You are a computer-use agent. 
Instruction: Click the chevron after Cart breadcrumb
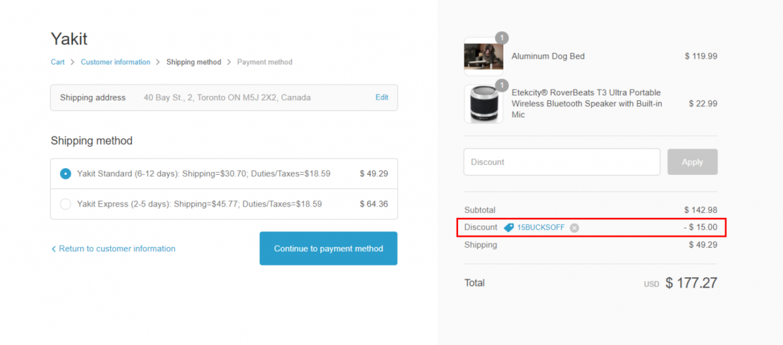72,63
